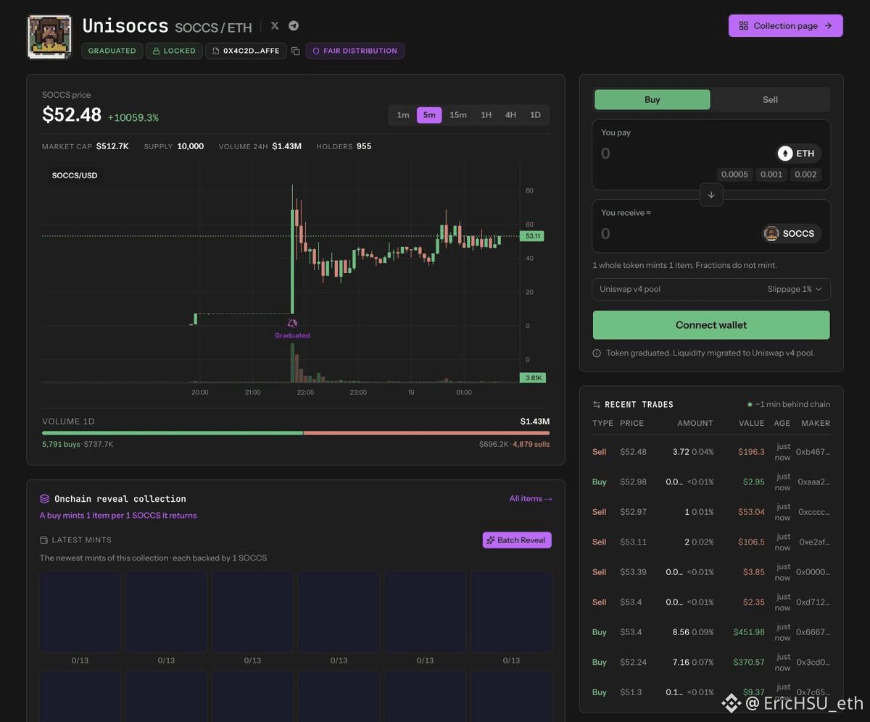
Task: Click the maker address 0xb467...
Action: (813, 452)
